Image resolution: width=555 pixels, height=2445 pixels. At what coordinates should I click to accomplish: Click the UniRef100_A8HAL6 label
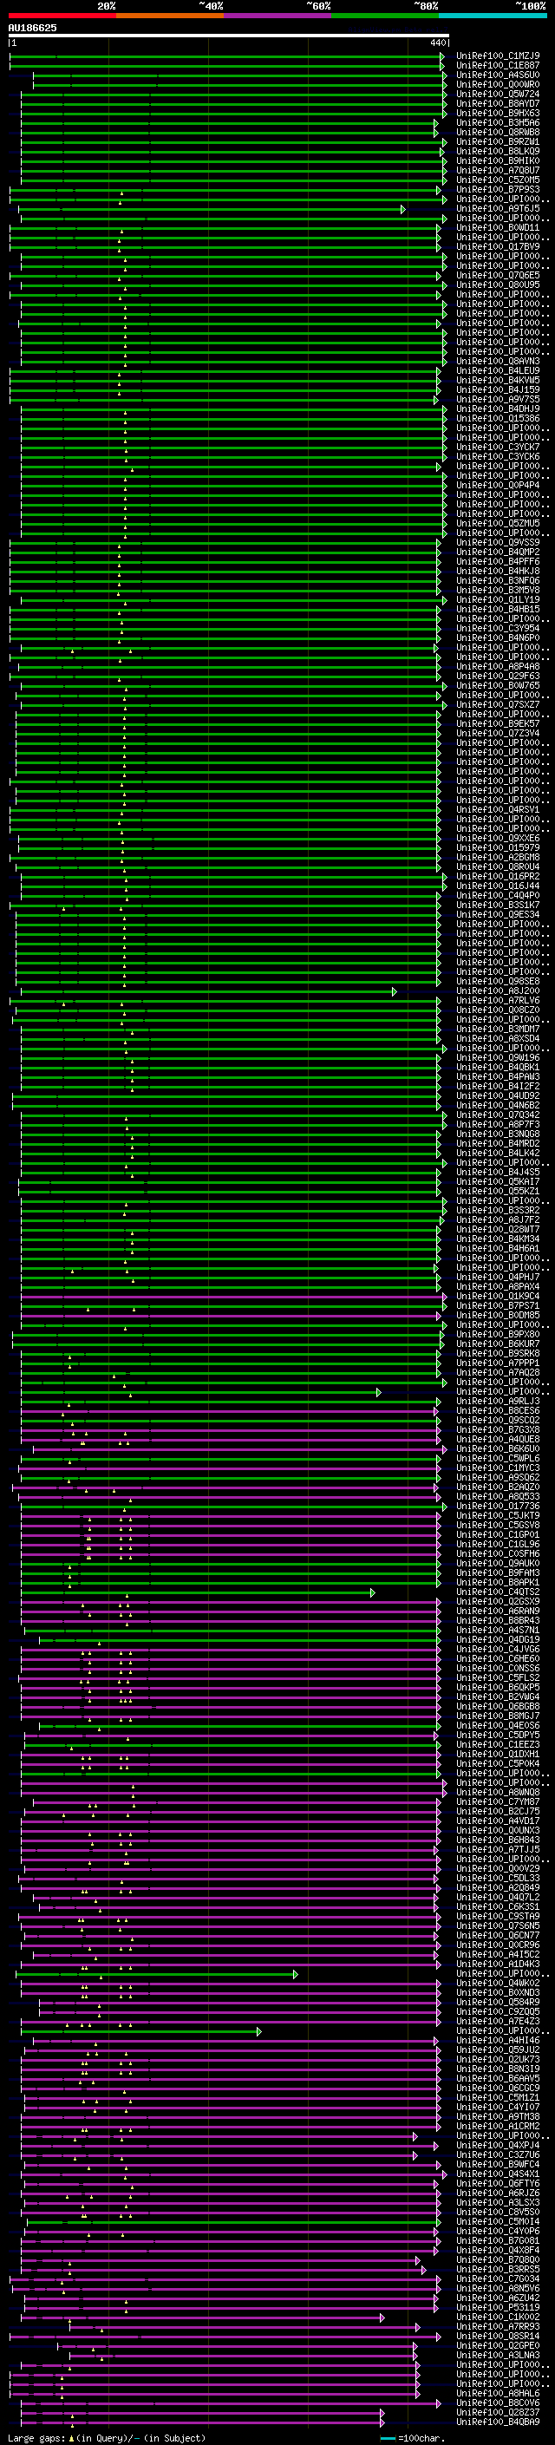coord(498,2393)
